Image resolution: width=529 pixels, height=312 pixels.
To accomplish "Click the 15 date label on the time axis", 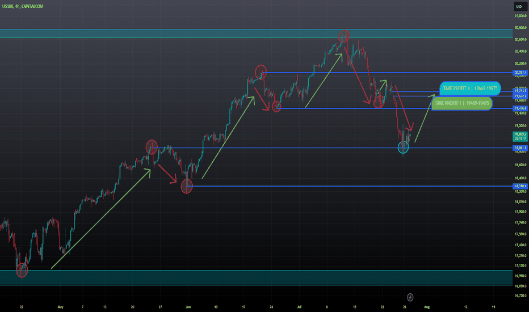I will 355,307.
